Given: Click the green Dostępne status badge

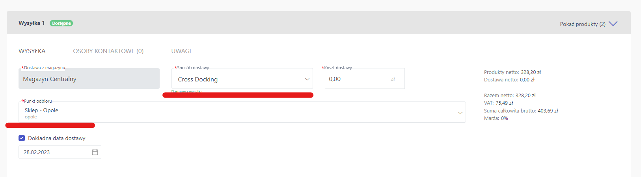Looking at the screenshot, I should (61, 23).
